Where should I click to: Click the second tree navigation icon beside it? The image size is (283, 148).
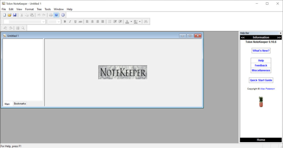click(11, 28)
